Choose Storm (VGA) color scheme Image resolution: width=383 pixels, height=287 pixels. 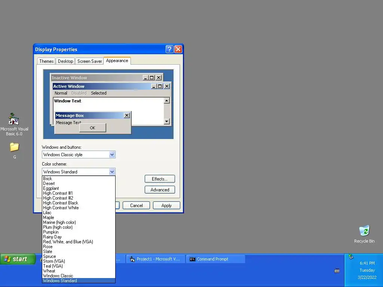tap(79, 261)
